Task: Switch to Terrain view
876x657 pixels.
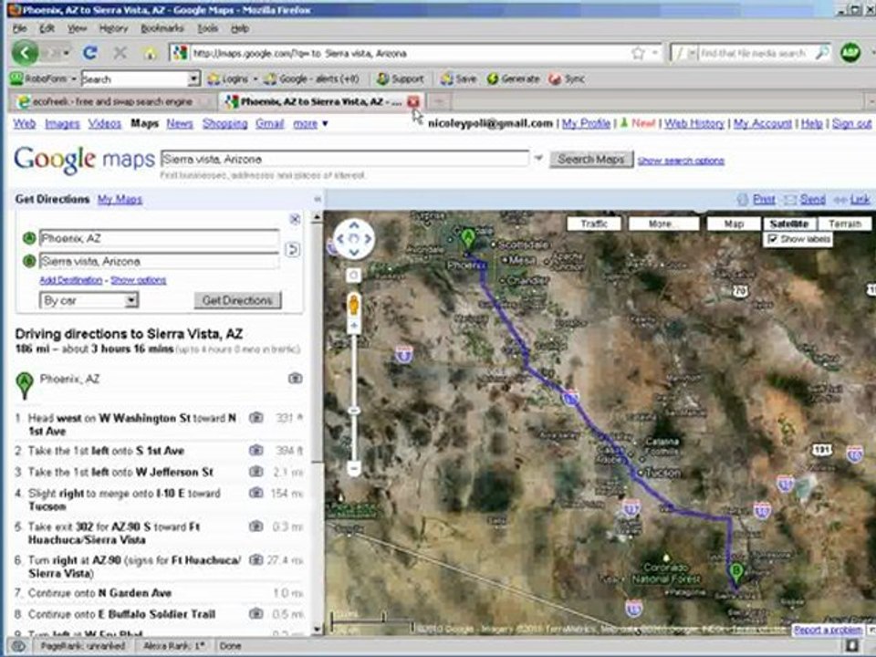Action: click(844, 224)
